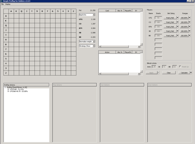Select 'UTG Bet 48.75 - 25.88%' row
Image resolution: width=195 pixels, height=144 pixels.
point(19,91)
